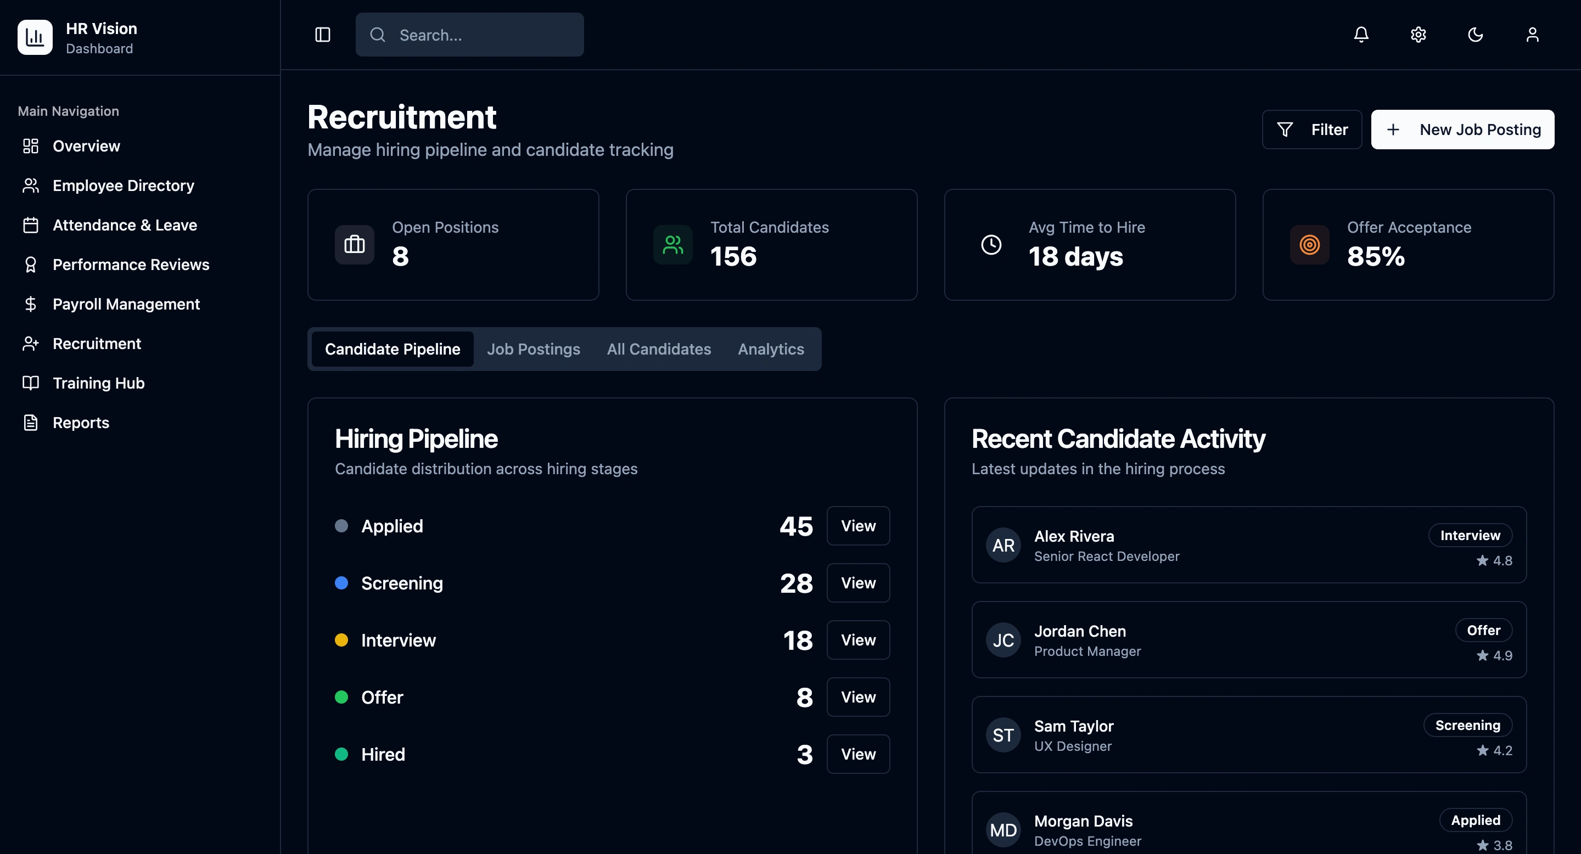Open the Filter options
The width and height of the screenshot is (1581, 854).
[1311, 130]
